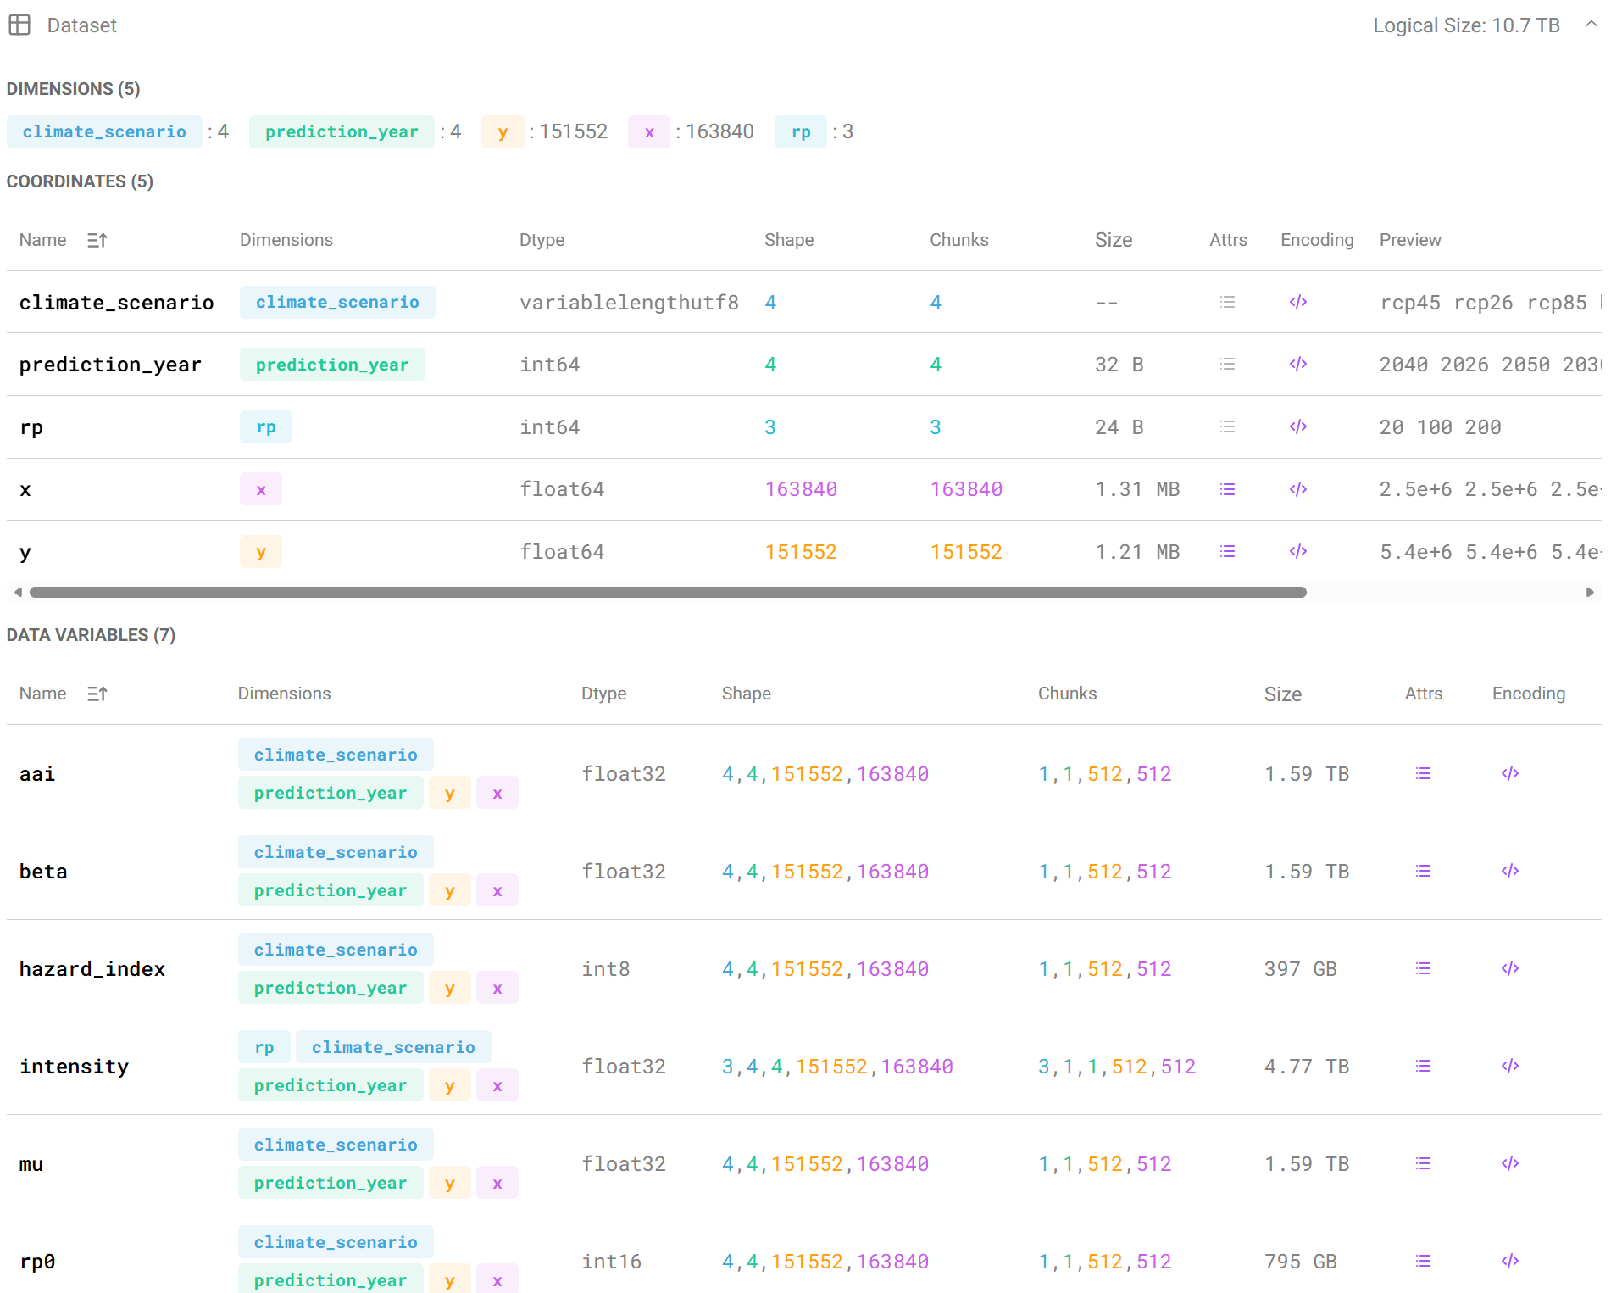The height and width of the screenshot is (1293, 1611).
Task: Open Attrs for the aai data variable
Action: (x=1423, y=772)
